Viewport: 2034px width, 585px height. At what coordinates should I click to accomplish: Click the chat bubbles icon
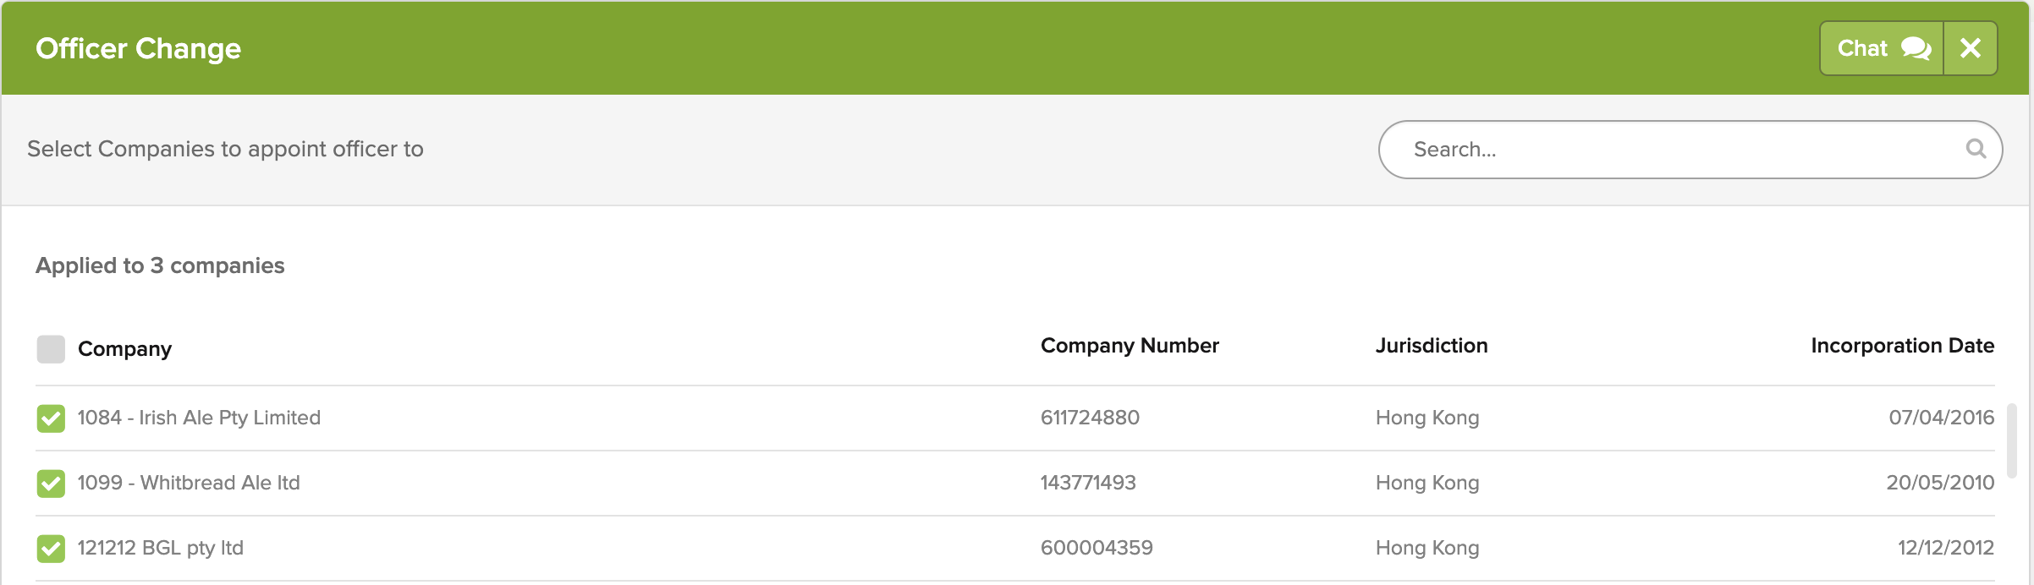click(x=1916, y=48)
